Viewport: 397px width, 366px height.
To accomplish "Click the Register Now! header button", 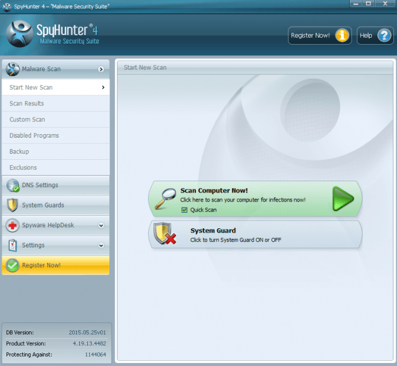I will 320,35.
